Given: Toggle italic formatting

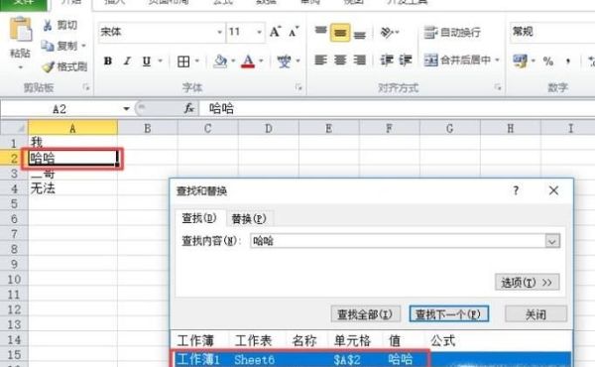Looking at the screenshot, I should pos(127,61).
